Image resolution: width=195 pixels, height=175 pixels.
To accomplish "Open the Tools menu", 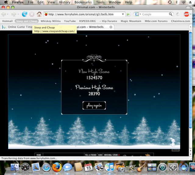I will [x=100, y=2].
